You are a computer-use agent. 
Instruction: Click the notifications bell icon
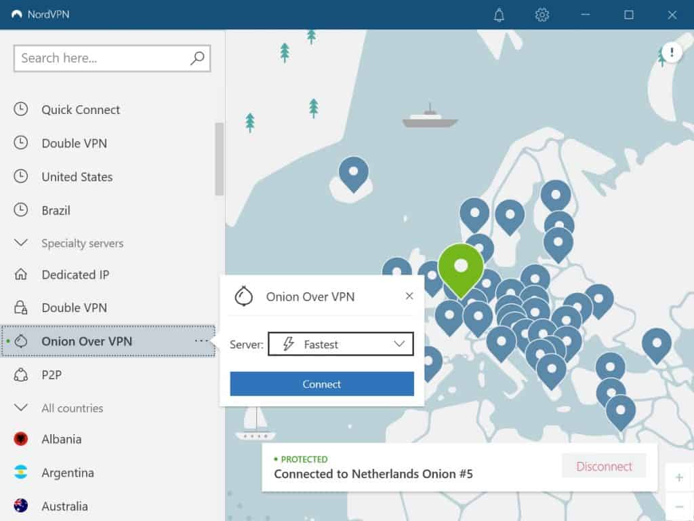(x=499, y=14)
